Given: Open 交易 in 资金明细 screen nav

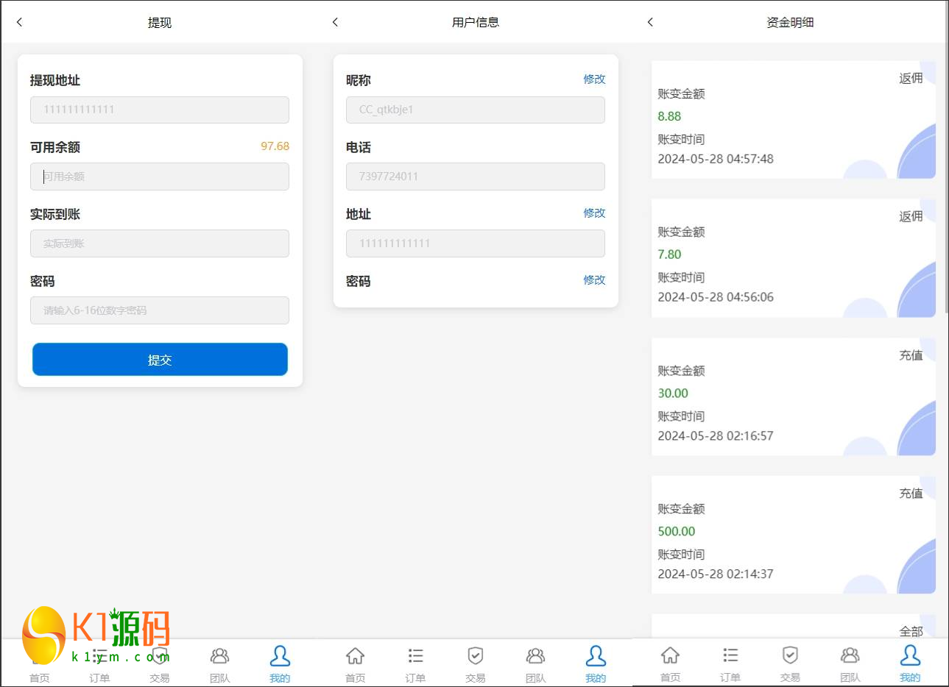Looking at the screenshot, I should pyautogui.click(x=790, y=664).
